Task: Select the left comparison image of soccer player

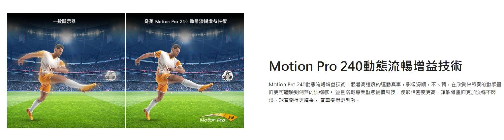Action: coord(66,70)
